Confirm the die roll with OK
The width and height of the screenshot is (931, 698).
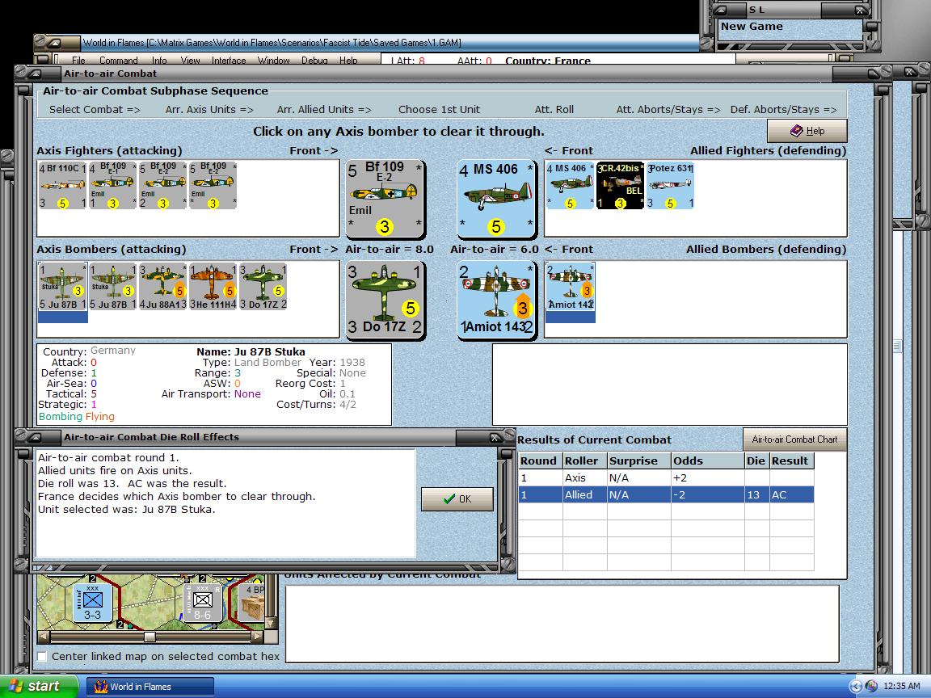tap(457, 499)
